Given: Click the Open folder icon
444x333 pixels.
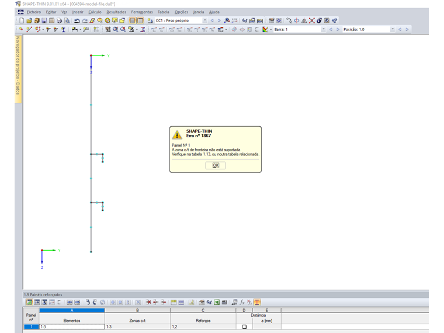Looking at the screenshot, I should tap(29, 20).
